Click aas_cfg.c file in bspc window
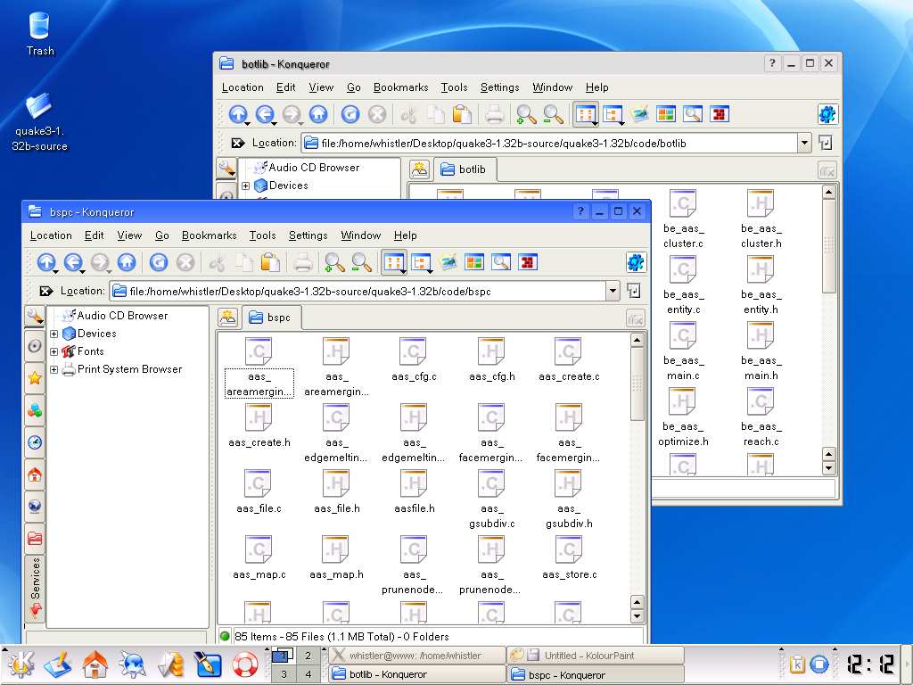The width and height of the screenshot is (913, 685). (x=414, y=360)
